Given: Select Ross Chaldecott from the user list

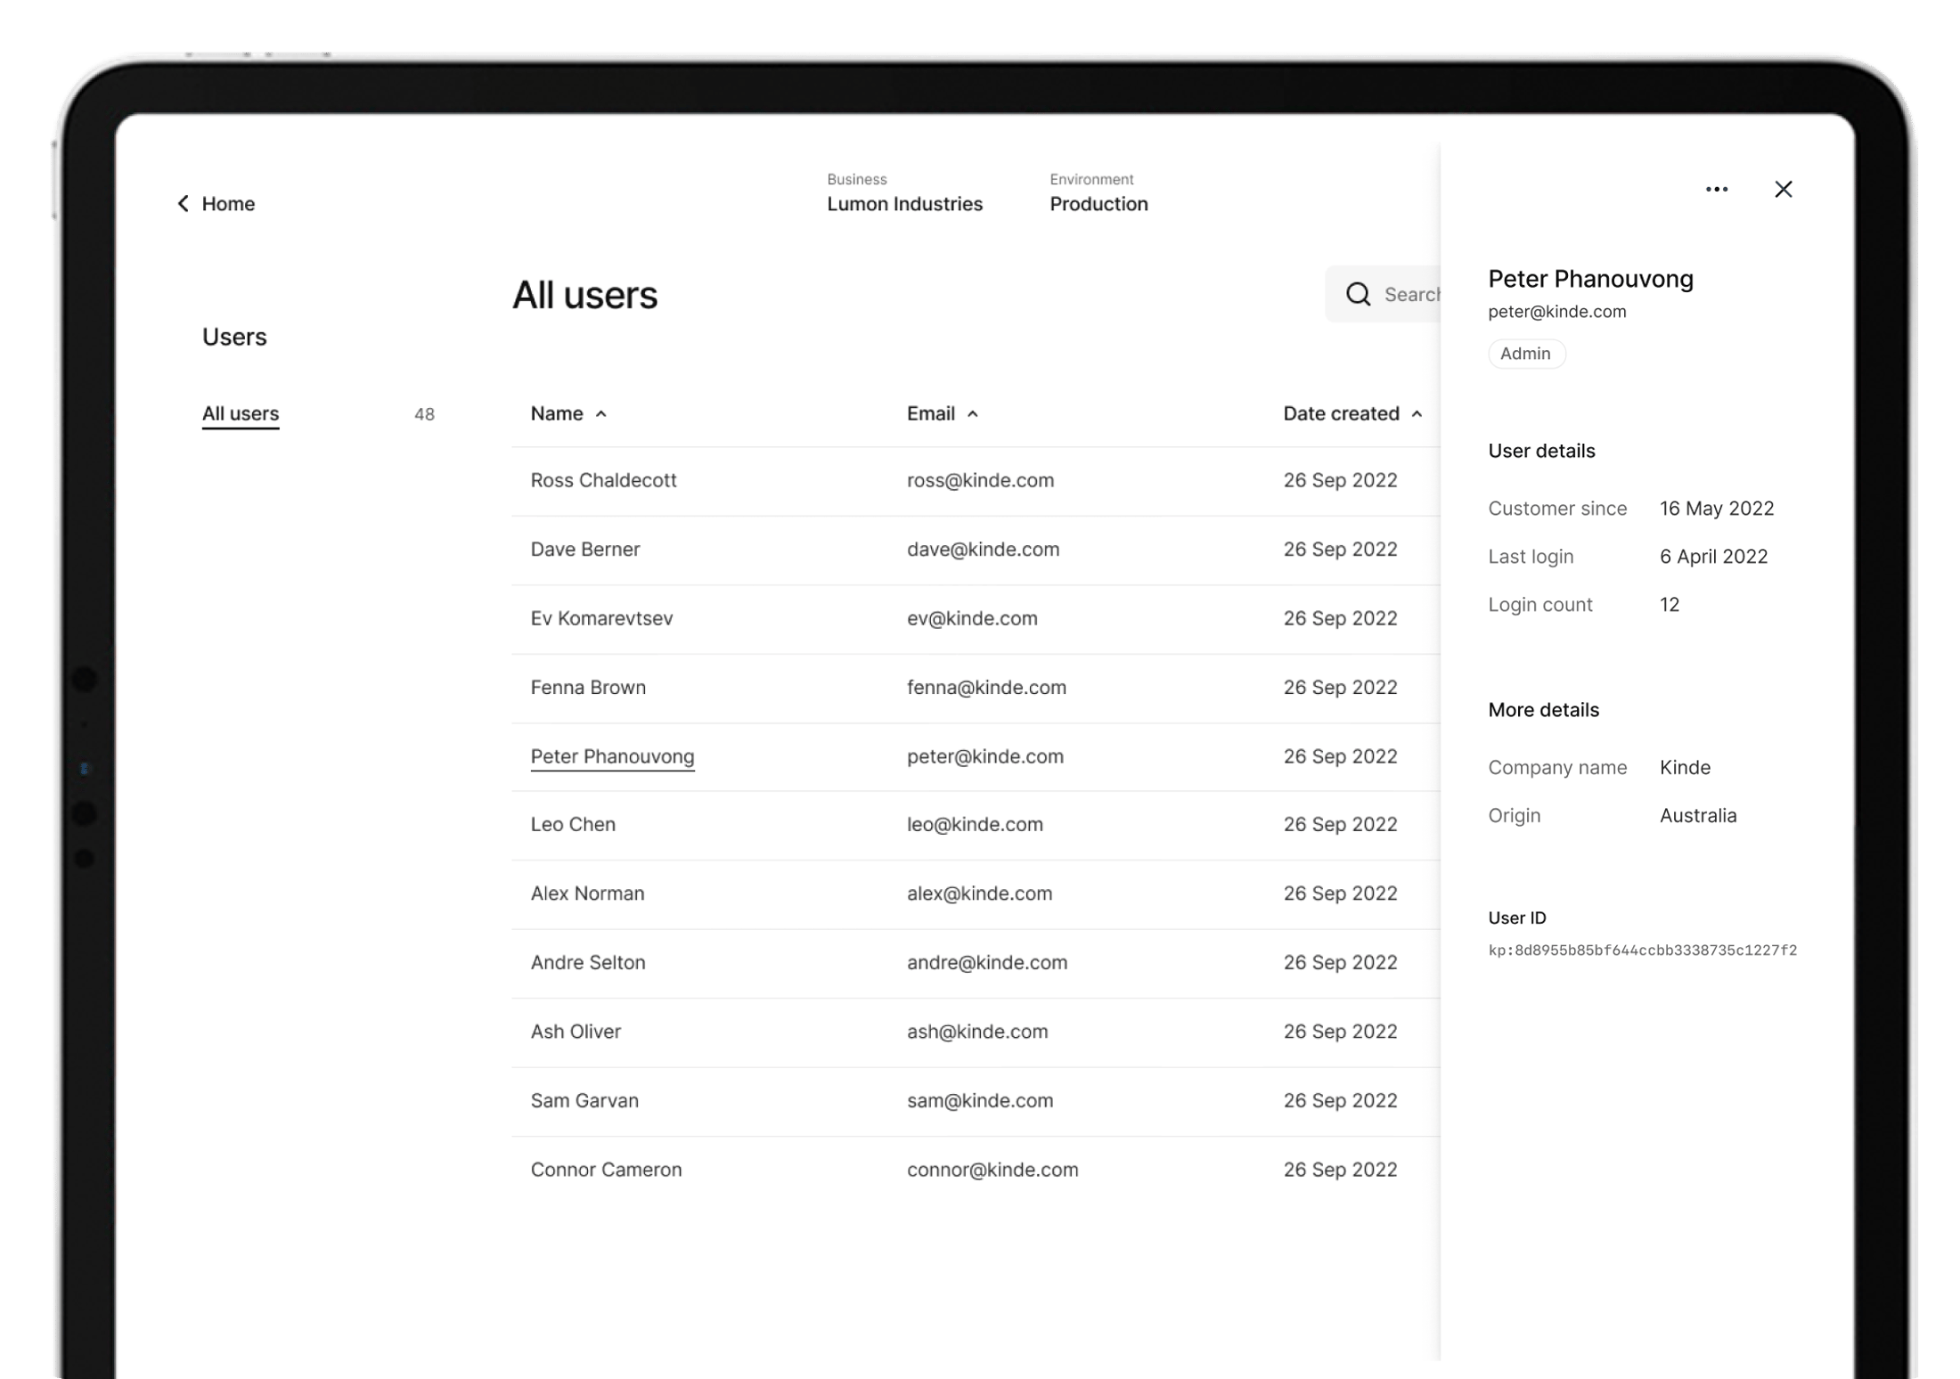Looking at the screenshot, I should coord(603,480).
